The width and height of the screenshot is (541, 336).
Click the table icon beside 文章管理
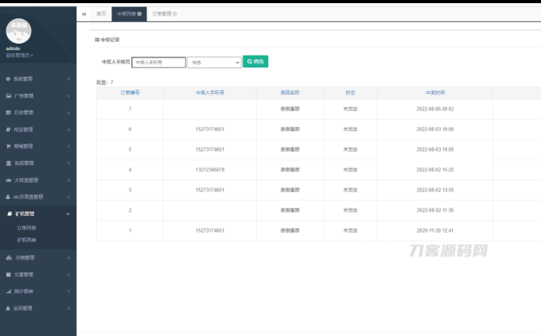tap(8, 275)
